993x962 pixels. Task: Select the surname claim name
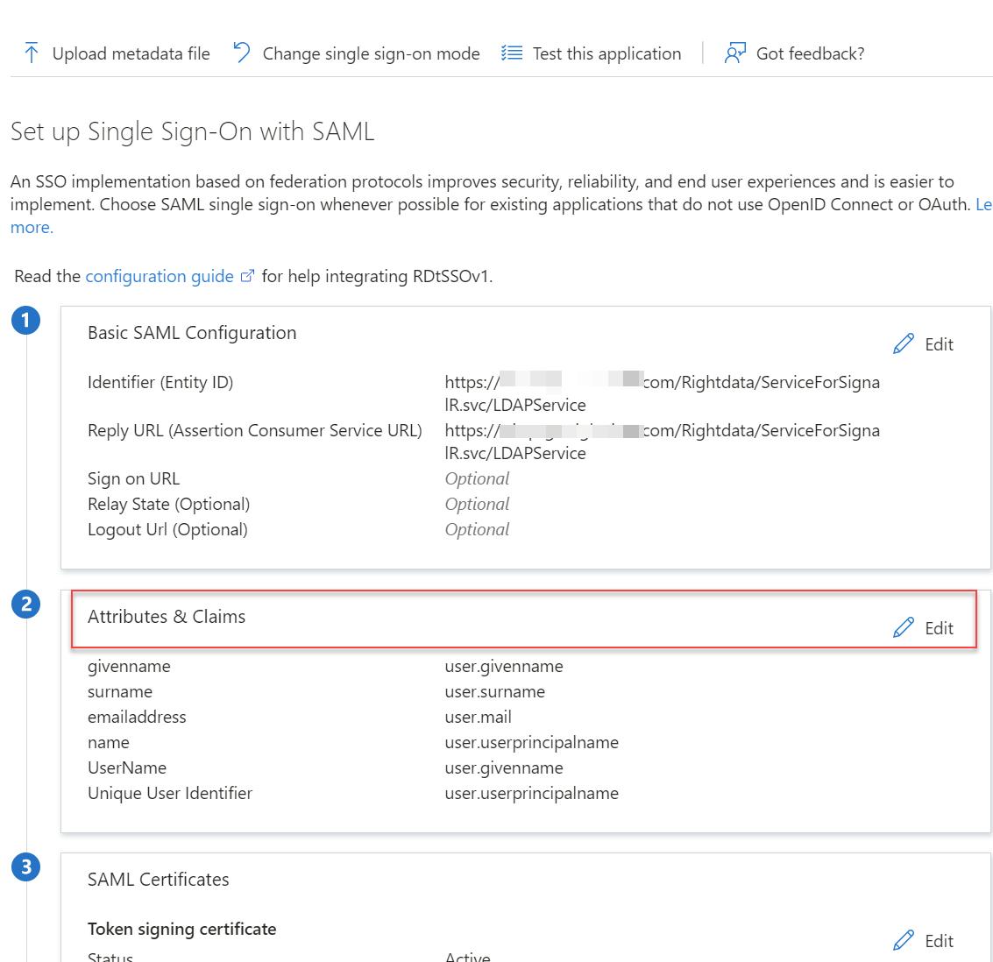pos(120,692)
